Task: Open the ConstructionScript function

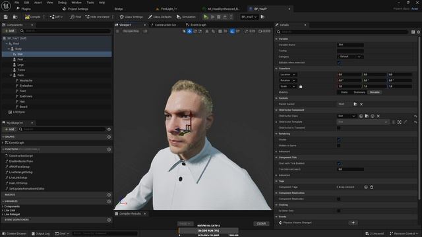Action: pos(20,156)
